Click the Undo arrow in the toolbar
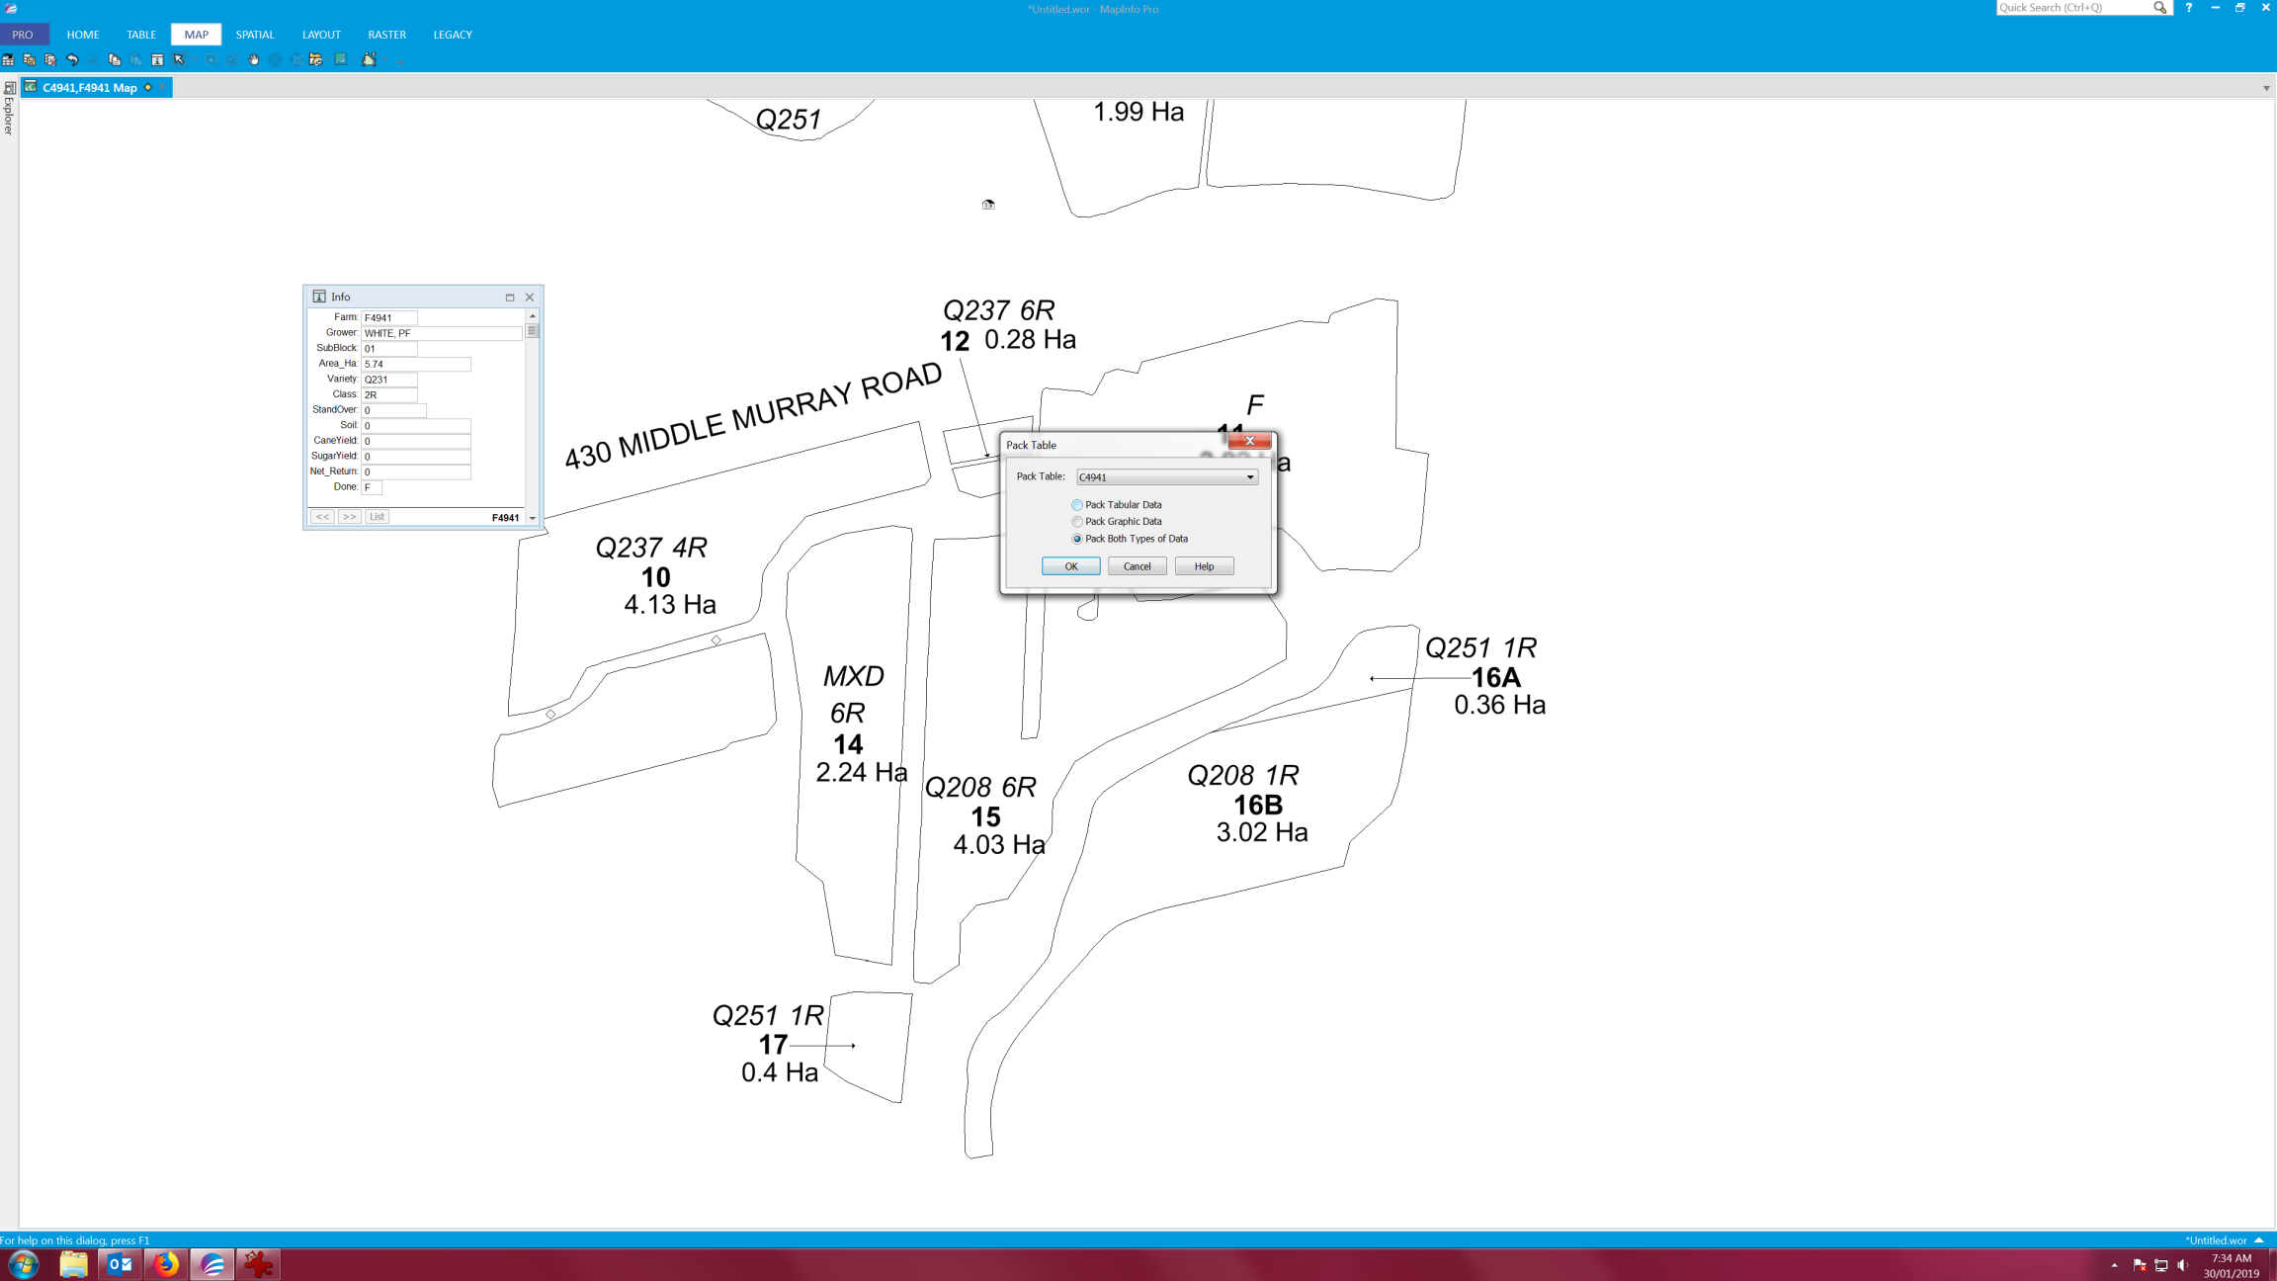The image size is (2277, 1281). (x=72, y=59)
